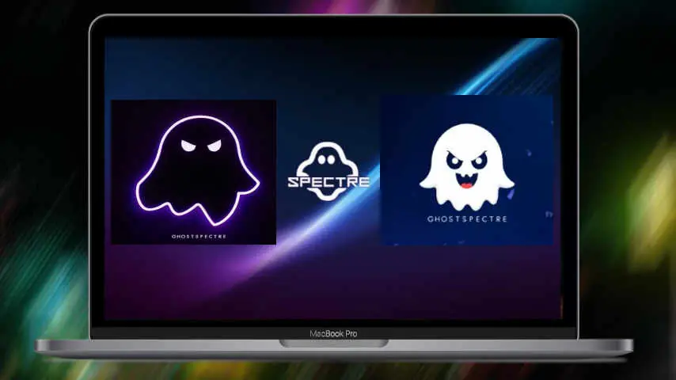This screenshot has height=380, width=676.
Task: Click the MacBook Pro label on the bezel
Action: [x=333, y=333]
